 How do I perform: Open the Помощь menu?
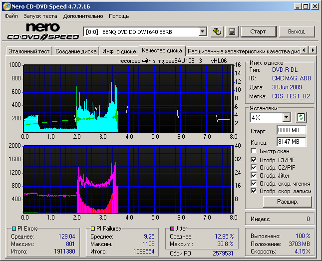point(119,16)
